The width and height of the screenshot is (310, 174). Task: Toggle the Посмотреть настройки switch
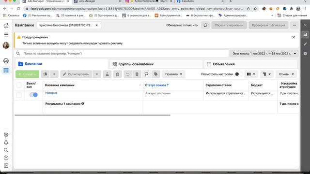point(239,74)
